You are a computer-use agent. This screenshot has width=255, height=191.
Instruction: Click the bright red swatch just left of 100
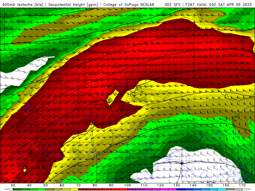click(x=123, y=189)
